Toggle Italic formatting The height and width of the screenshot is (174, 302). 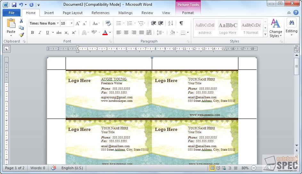point(40,33)
